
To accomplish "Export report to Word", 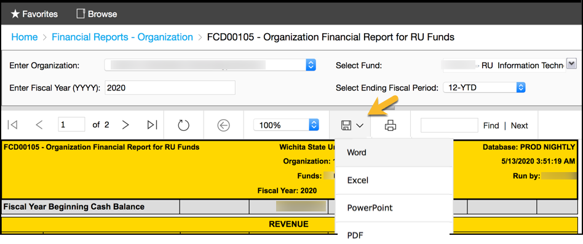I will click(x=394, y=152).
